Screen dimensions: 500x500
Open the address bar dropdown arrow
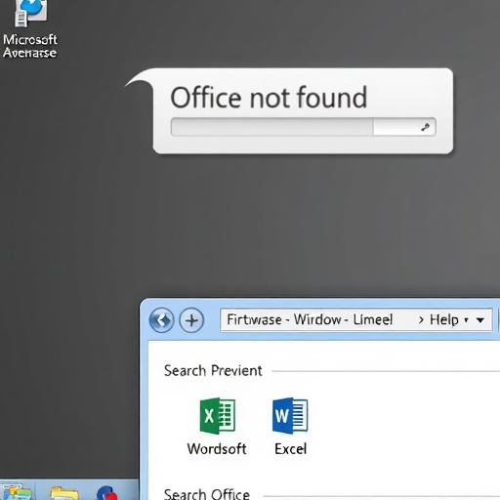(480, 320)
